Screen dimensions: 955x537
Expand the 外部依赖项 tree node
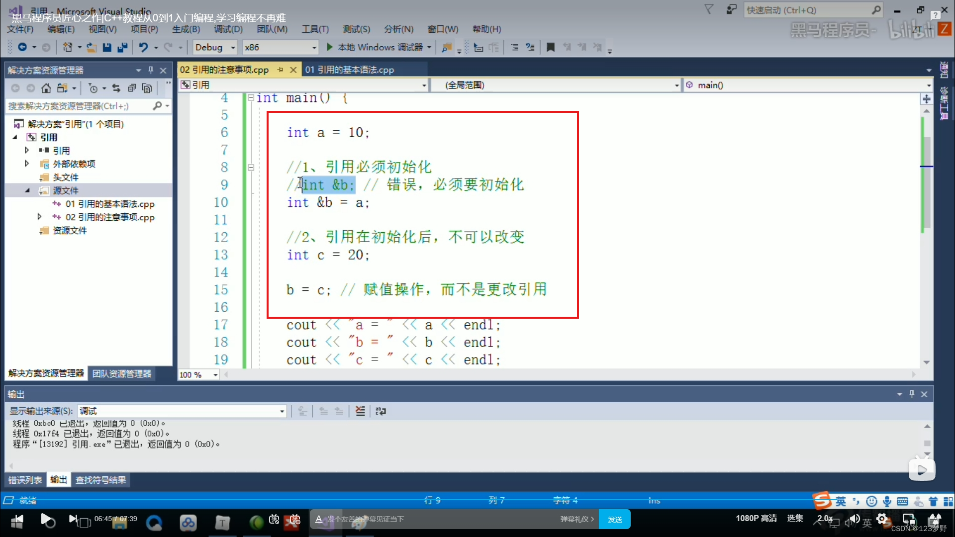[27, 164]
